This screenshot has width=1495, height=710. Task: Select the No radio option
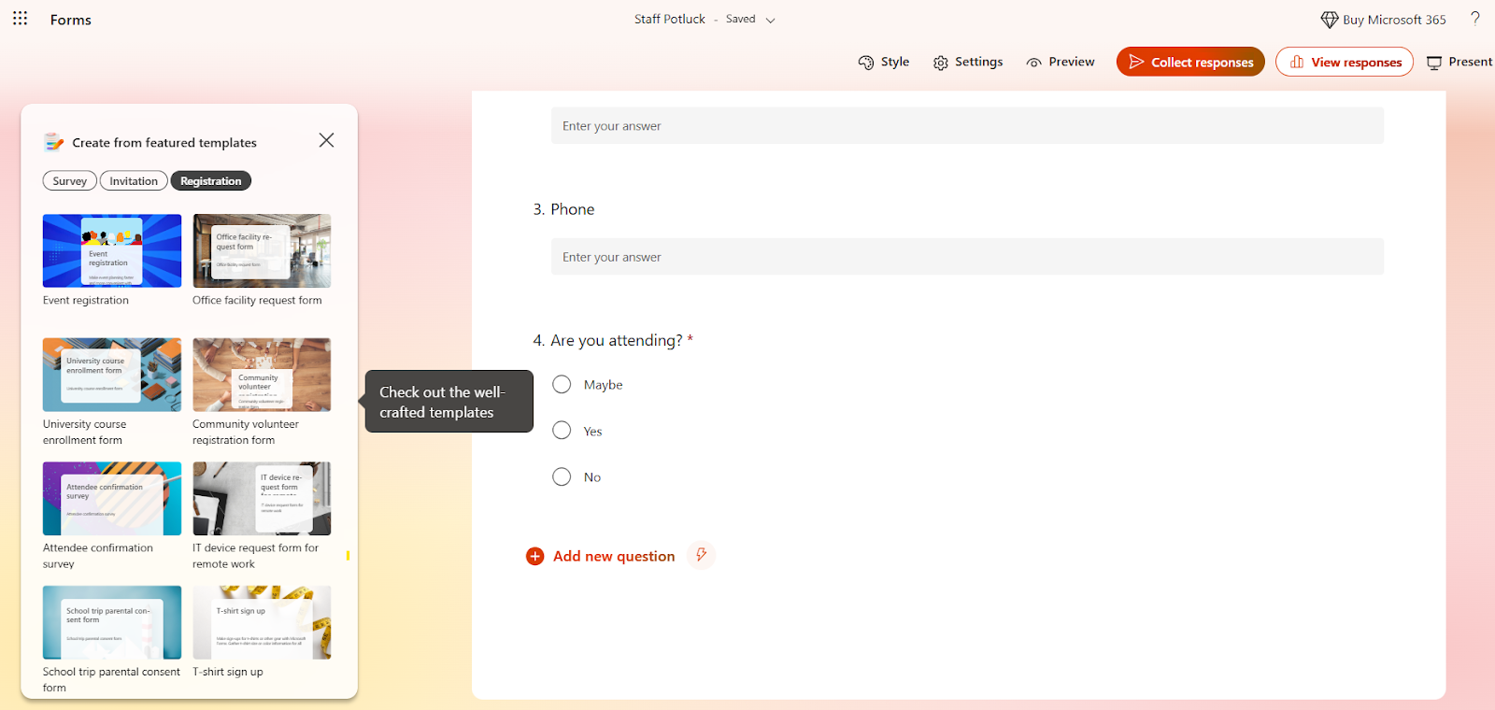point(562,476)
